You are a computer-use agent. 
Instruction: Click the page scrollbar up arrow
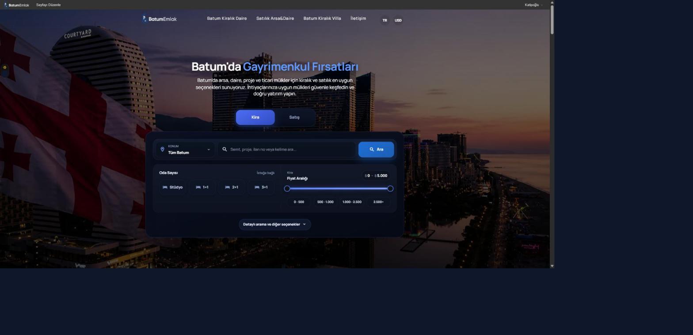pyautogui.click(x=552, y=3)
